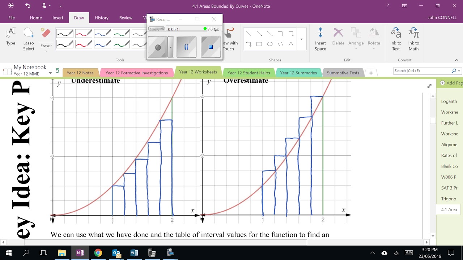Open the History ribbon tab
Viewport: 463px width, 260px height.
102,18
